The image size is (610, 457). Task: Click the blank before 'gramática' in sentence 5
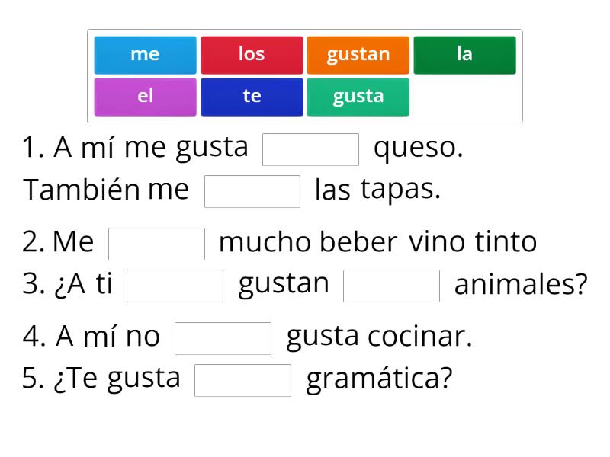[244, 379]
